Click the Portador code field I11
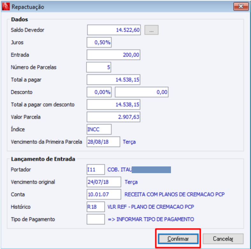 pyautogui.click(x=96, y=170)
